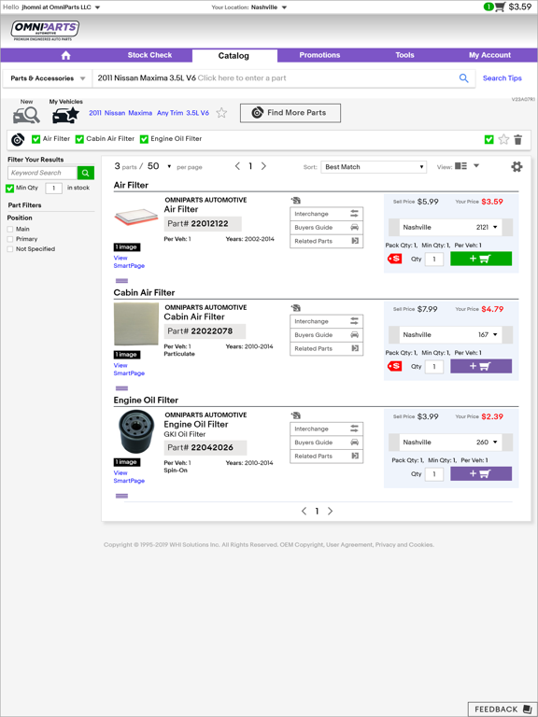Image resolution: width=538 pixels, height=717 pixels.
Task: Open Nashville 2121 stock location dropdown
Action: click(x=450, y=227)
